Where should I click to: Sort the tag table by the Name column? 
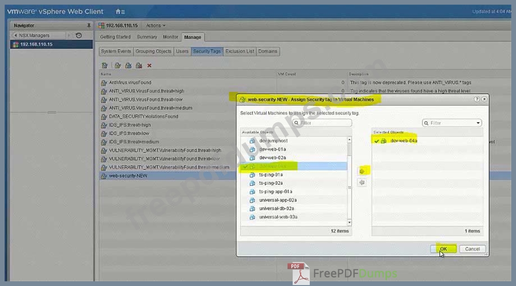point(188,74)
